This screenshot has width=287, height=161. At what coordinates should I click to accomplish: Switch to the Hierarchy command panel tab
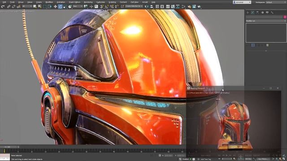pos(257,13)
